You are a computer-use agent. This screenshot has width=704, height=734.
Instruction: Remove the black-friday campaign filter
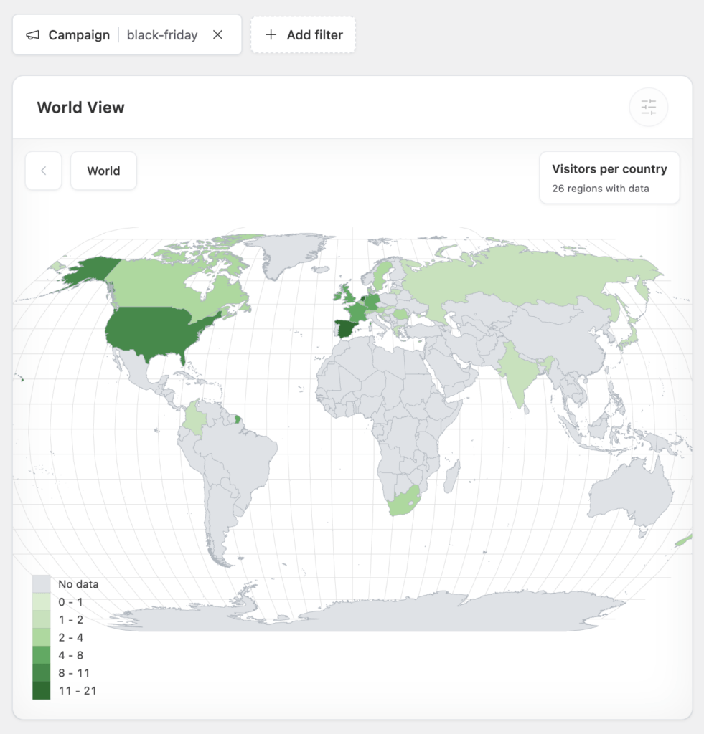(x=217, y=34)
